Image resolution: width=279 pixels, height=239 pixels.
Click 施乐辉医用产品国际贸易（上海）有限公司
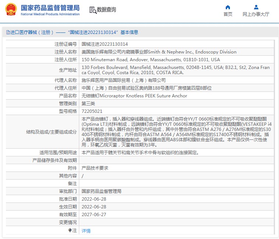(x=124, y=80)
